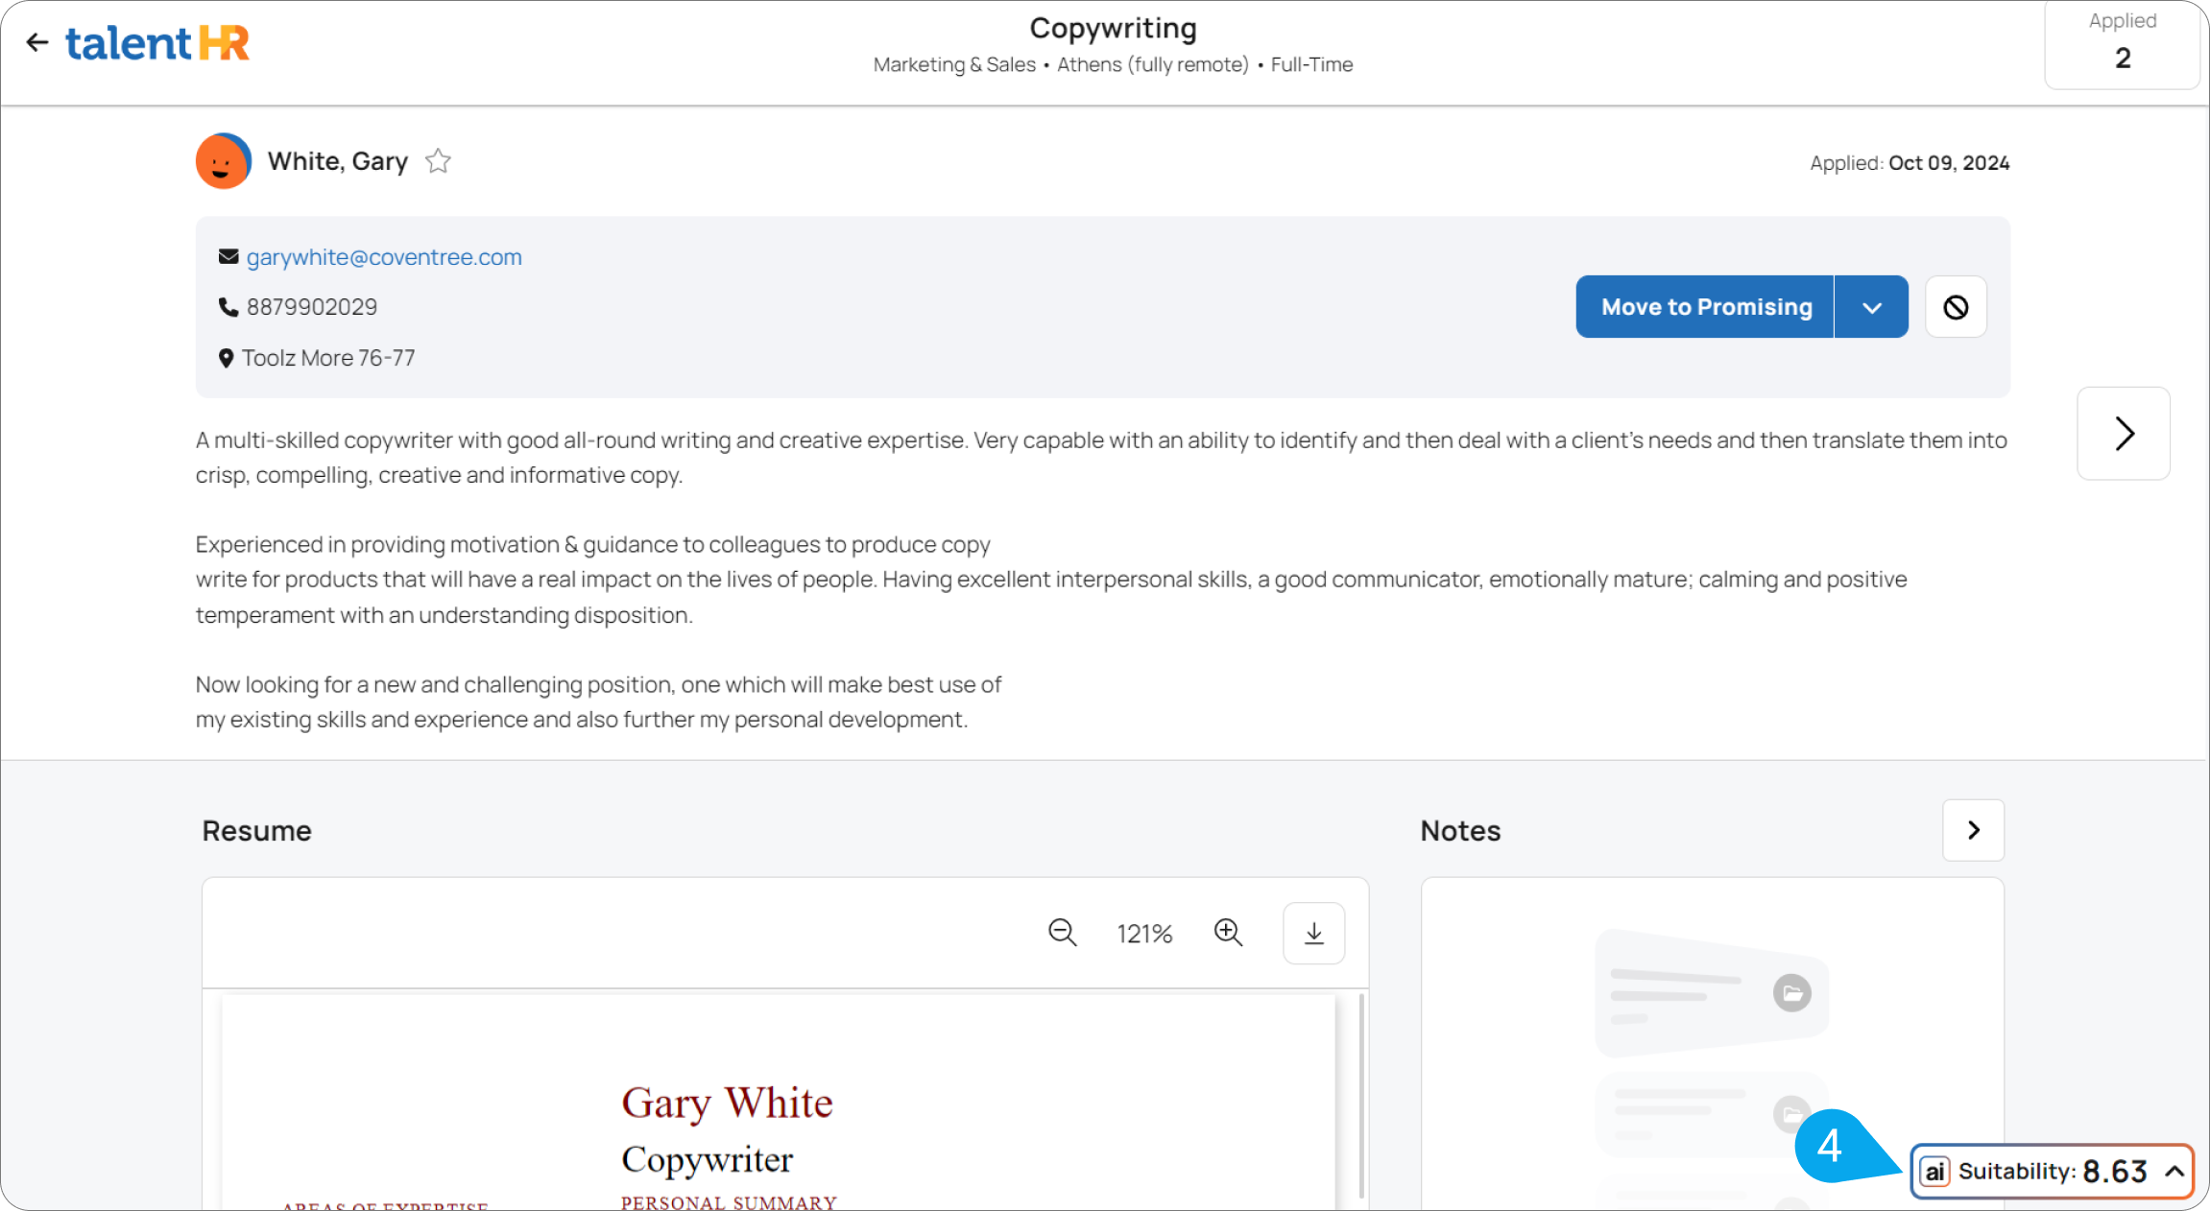Image resolution: width=2210 pixels, height=1211 pixels.
Task: Click the phone number 8879902029
Action: 311,307
